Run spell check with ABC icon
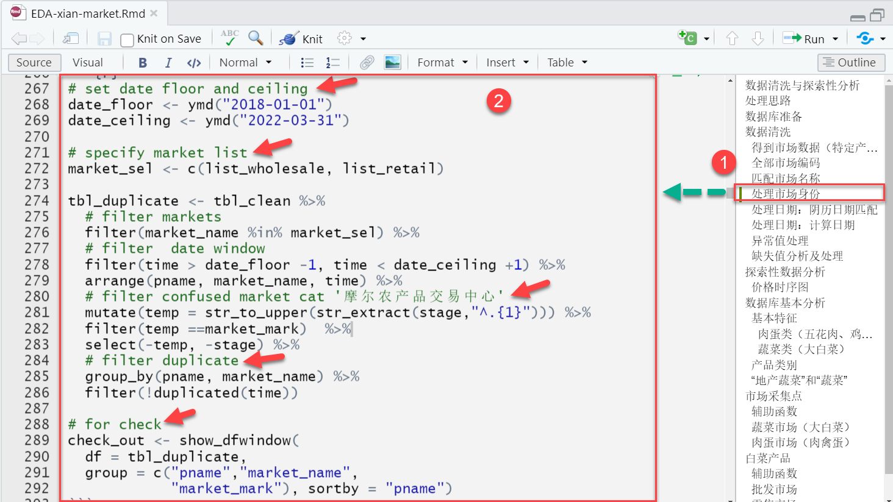The image size is (893, 502). (229, 38)
